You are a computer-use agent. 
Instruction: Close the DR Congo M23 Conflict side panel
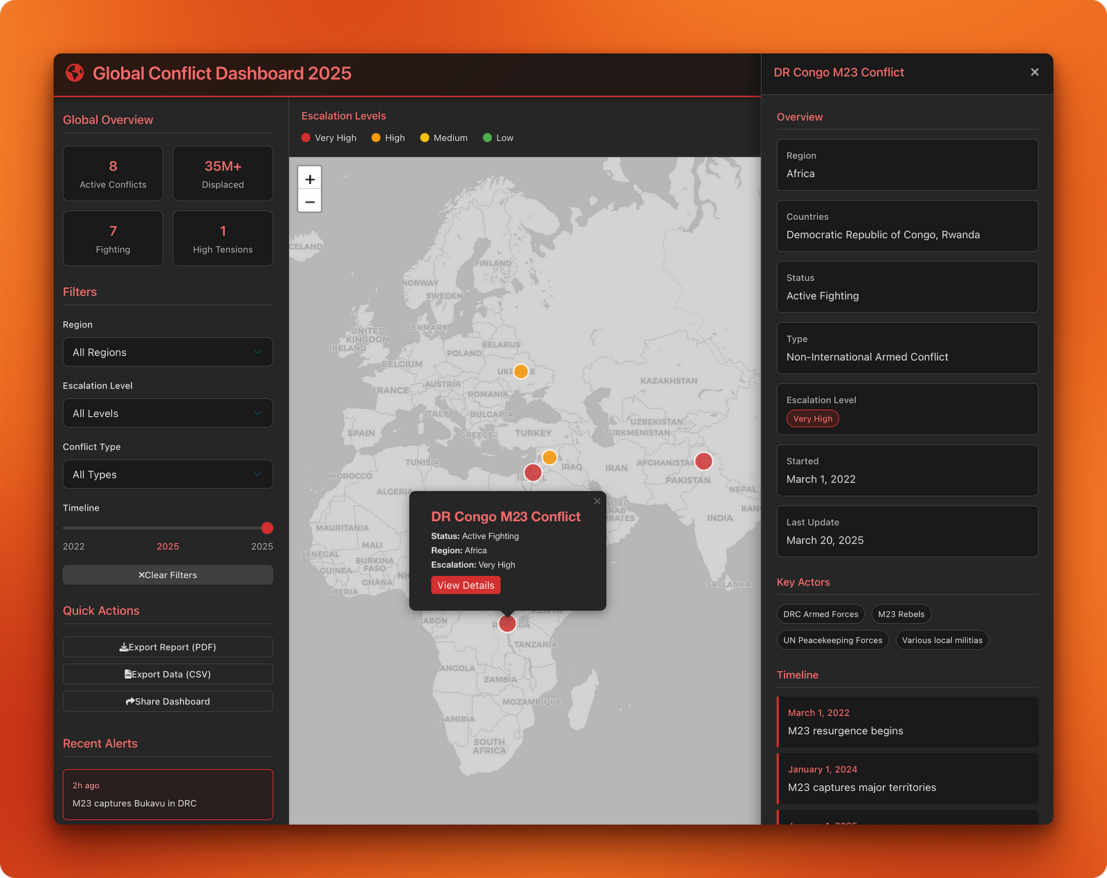tap(1034, 72)
